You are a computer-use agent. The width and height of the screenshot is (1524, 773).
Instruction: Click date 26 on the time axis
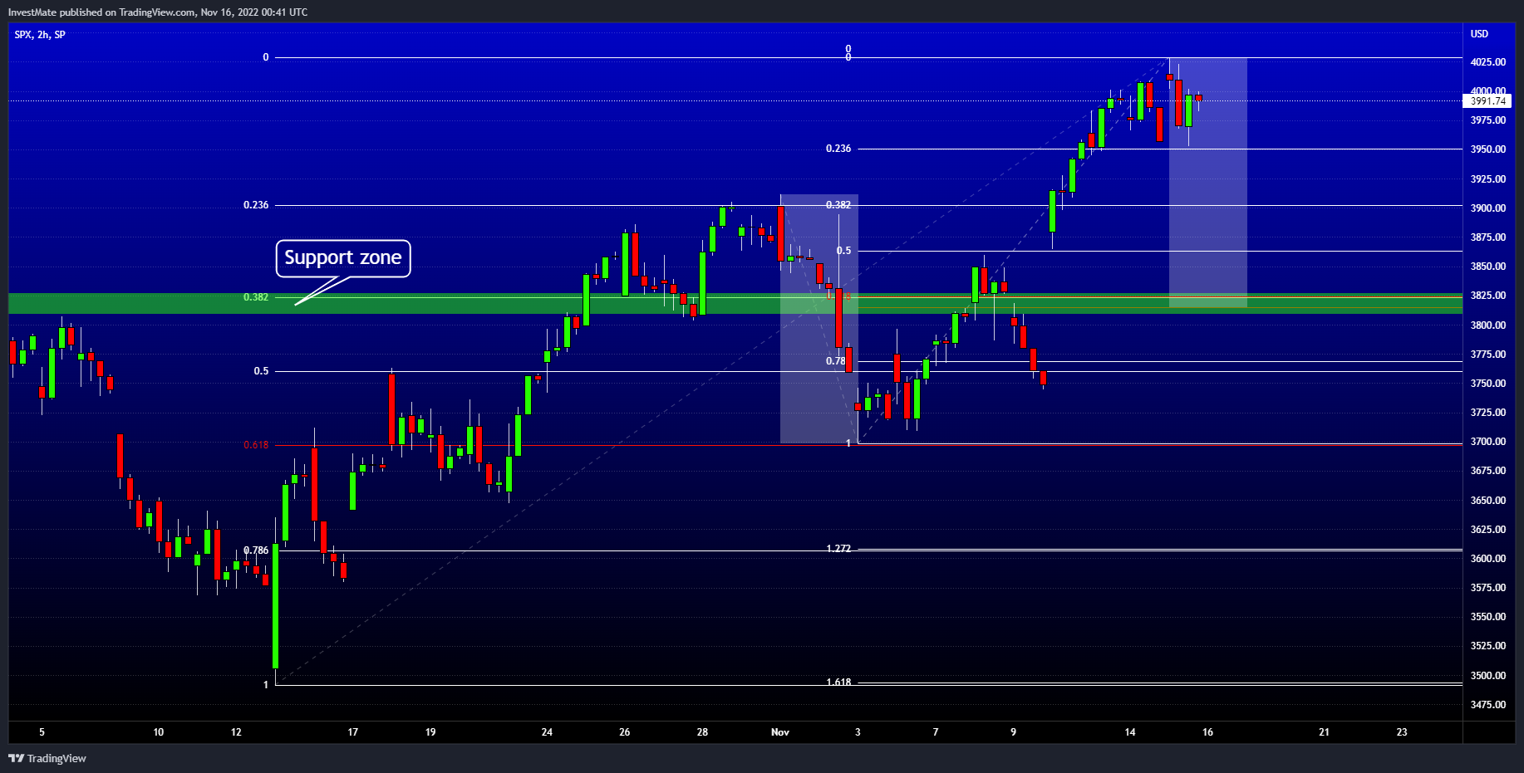coord(625,732)
